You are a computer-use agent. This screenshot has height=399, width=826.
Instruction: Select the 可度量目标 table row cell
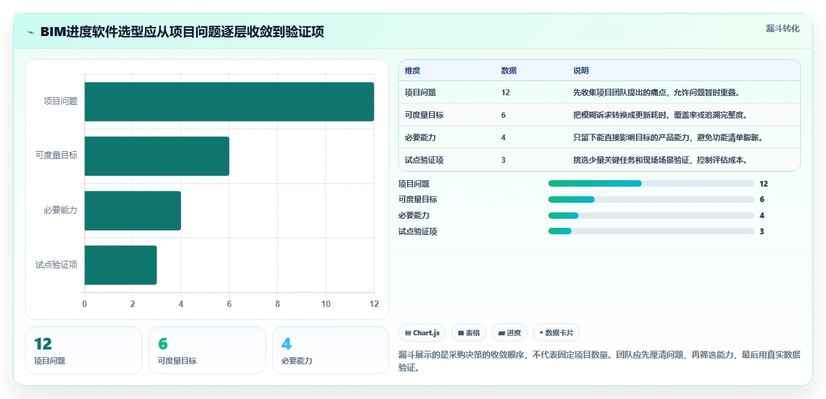(424, 115)
